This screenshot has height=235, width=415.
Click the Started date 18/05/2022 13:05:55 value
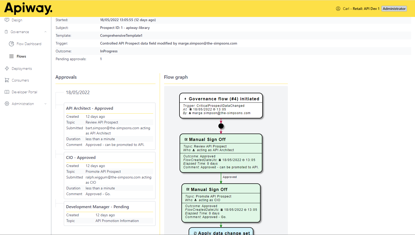pos(128,20)
